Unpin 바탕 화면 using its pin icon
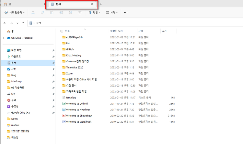 click(53, 50)
